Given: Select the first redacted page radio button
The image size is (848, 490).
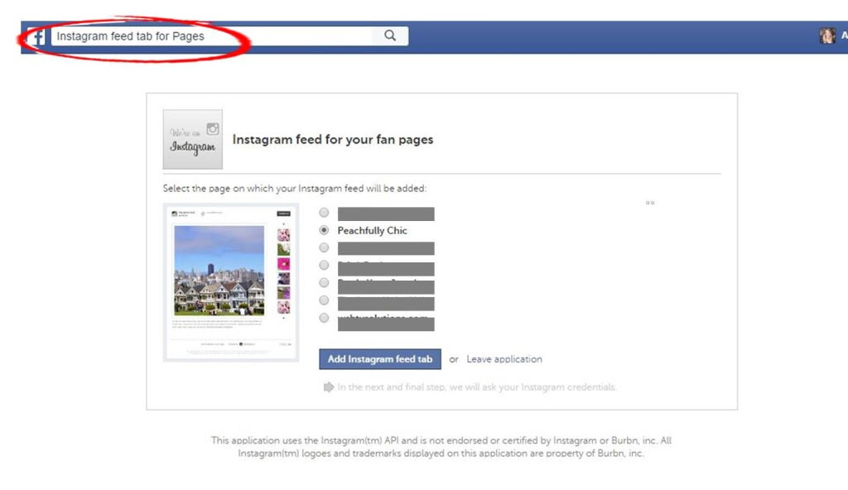Looking at the screenshot, I should click(x=324, y=213).
